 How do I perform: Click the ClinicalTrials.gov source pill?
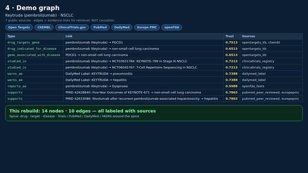[72, 27]
